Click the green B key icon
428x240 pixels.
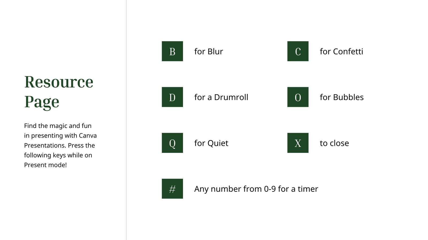[x=172, y=51]
